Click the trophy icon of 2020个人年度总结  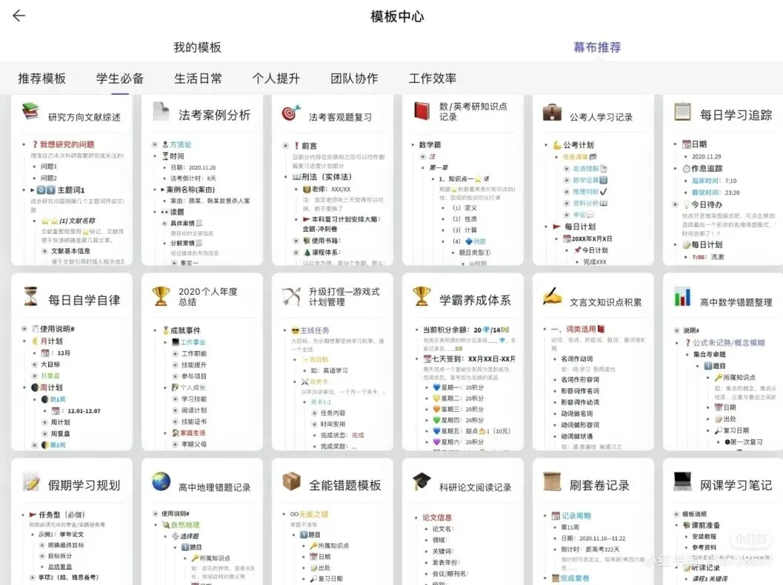(x=161, y=296)
